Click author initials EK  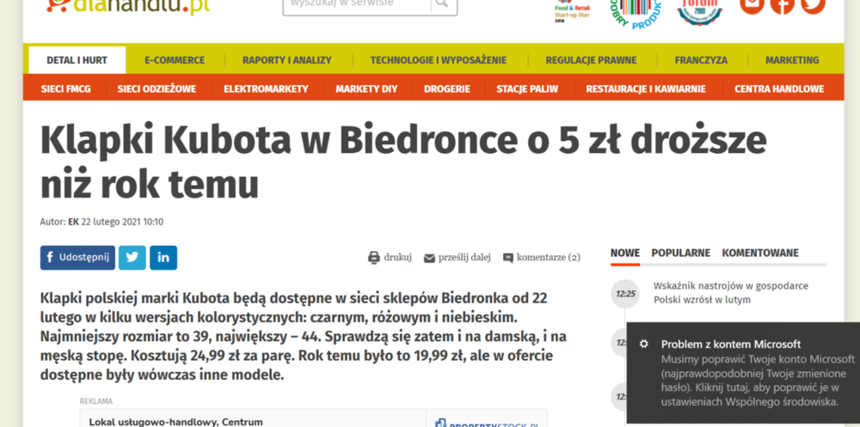73,222
